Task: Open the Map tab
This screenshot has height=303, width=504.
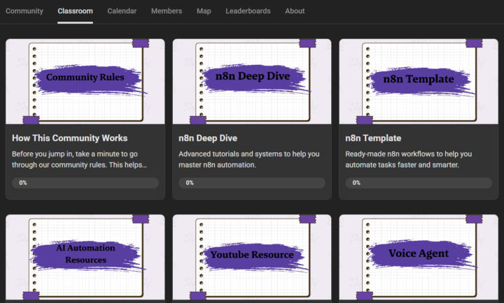Action: click(x=204, y=11)
